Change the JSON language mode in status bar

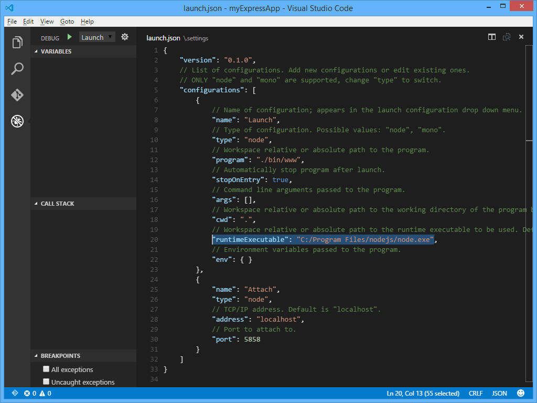tap(499, 394)
